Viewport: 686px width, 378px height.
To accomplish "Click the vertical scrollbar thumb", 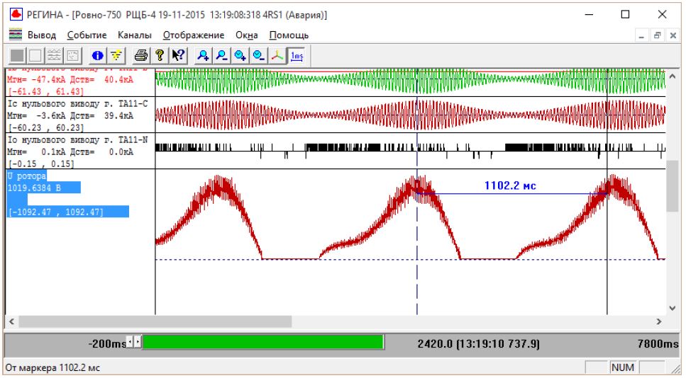I will point(673,186).
